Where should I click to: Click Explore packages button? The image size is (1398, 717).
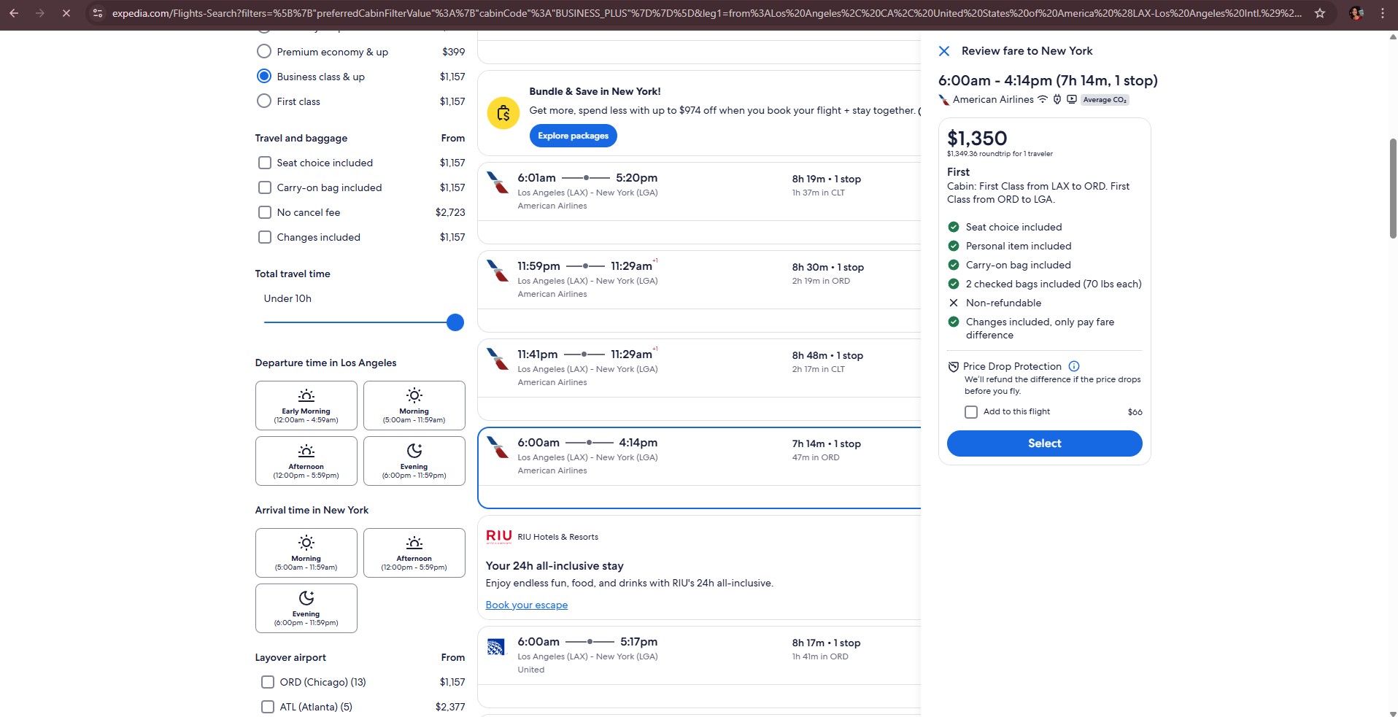(x=574, y=136)
